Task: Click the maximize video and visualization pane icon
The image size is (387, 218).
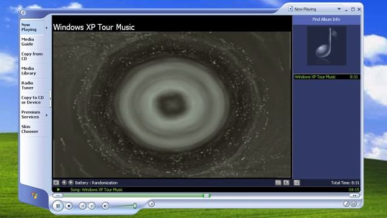Action: pos(278,182)
